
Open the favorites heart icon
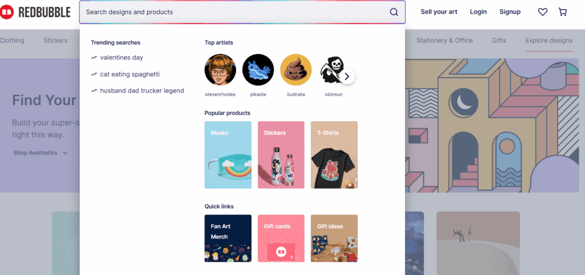click(x=543, y=12)
